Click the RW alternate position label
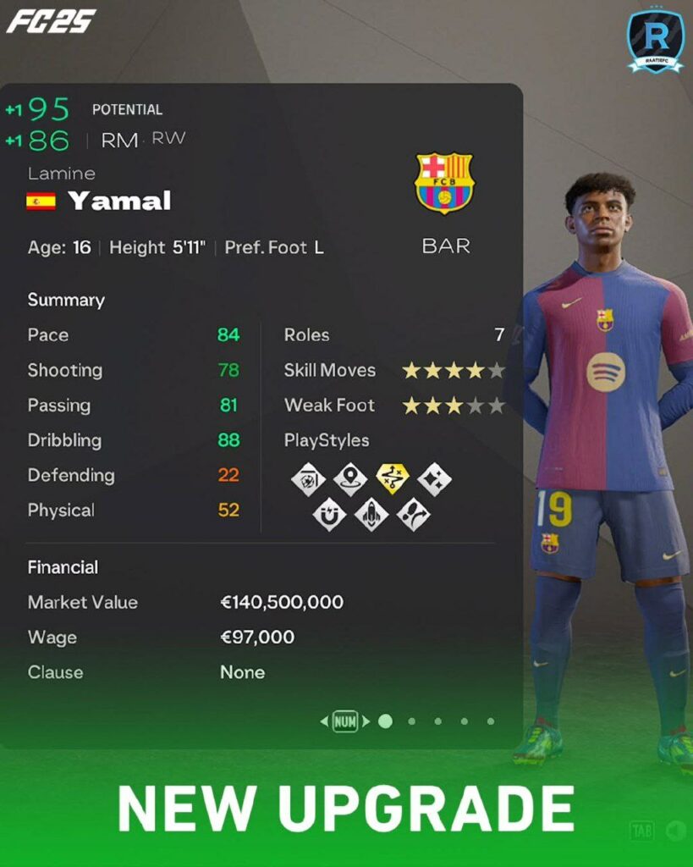This screenshot has width=693, height=867. coord(168,138)
